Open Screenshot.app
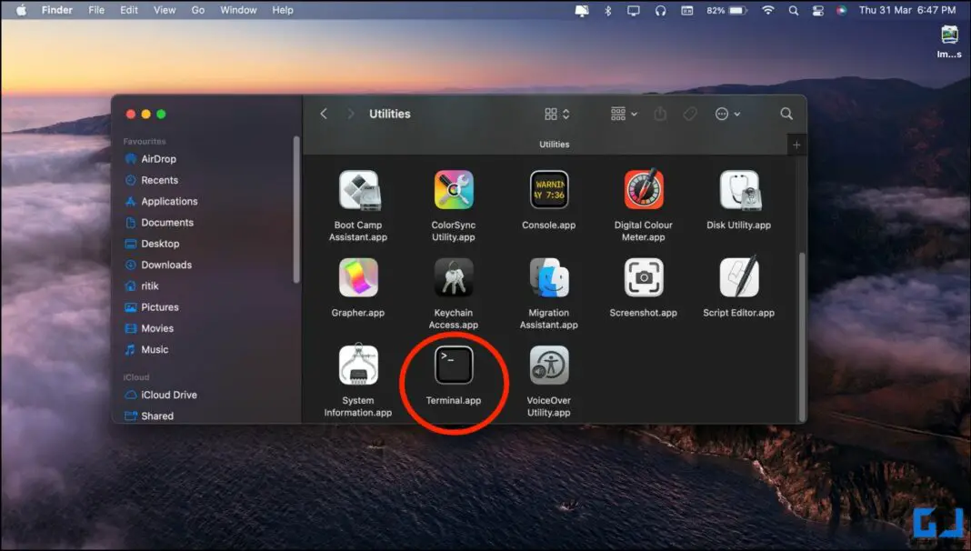 coord(643,279)
